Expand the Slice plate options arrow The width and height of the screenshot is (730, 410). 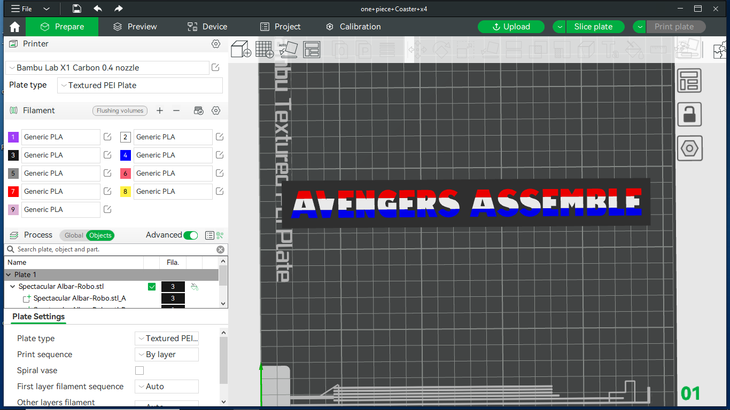point(560,27)
